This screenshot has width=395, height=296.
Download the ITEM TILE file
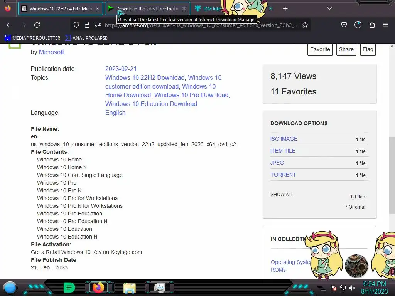pyautogui.click(x=283, y=151)
